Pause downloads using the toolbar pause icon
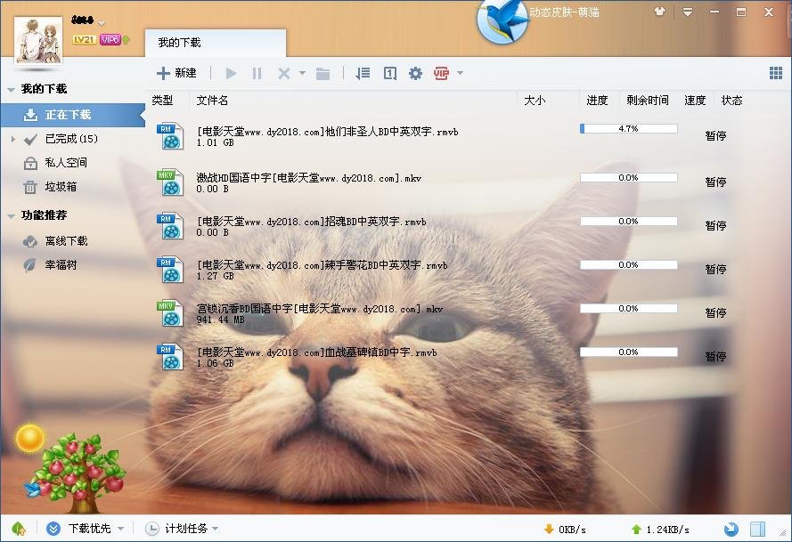 point(257,74)
